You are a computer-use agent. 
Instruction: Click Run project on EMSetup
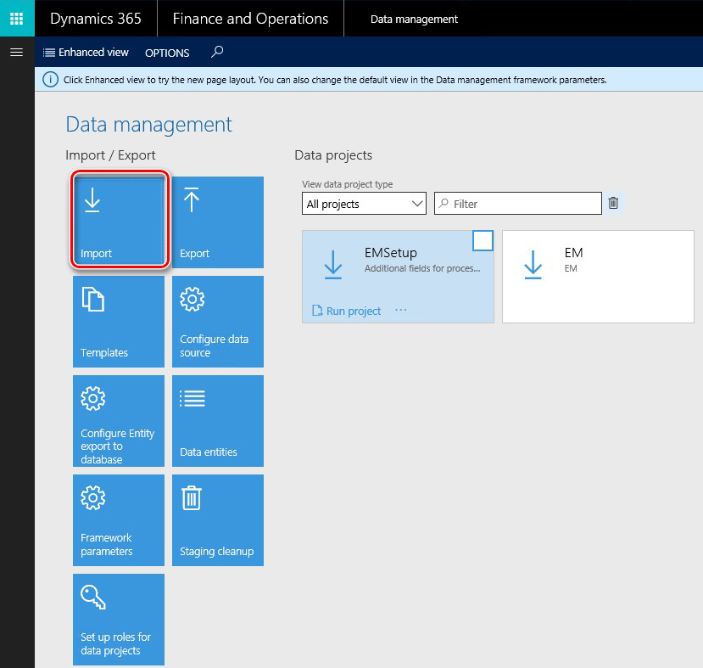point(347,311)
